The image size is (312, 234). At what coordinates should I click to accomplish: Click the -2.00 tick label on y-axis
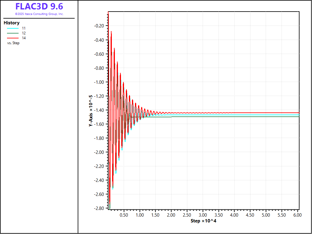[99, 152]
